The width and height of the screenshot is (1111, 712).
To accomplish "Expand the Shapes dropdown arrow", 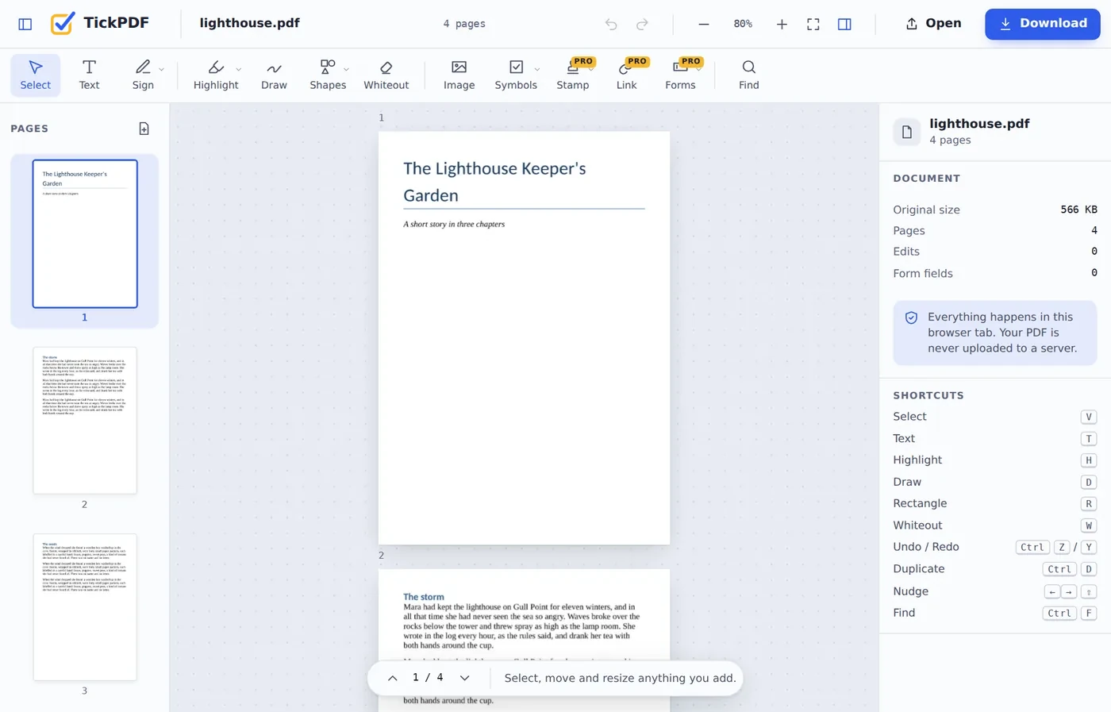I will (x=346, y=69).
